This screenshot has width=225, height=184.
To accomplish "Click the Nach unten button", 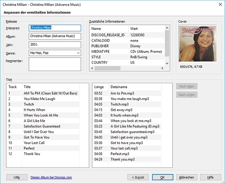I will tap(187, 95).
